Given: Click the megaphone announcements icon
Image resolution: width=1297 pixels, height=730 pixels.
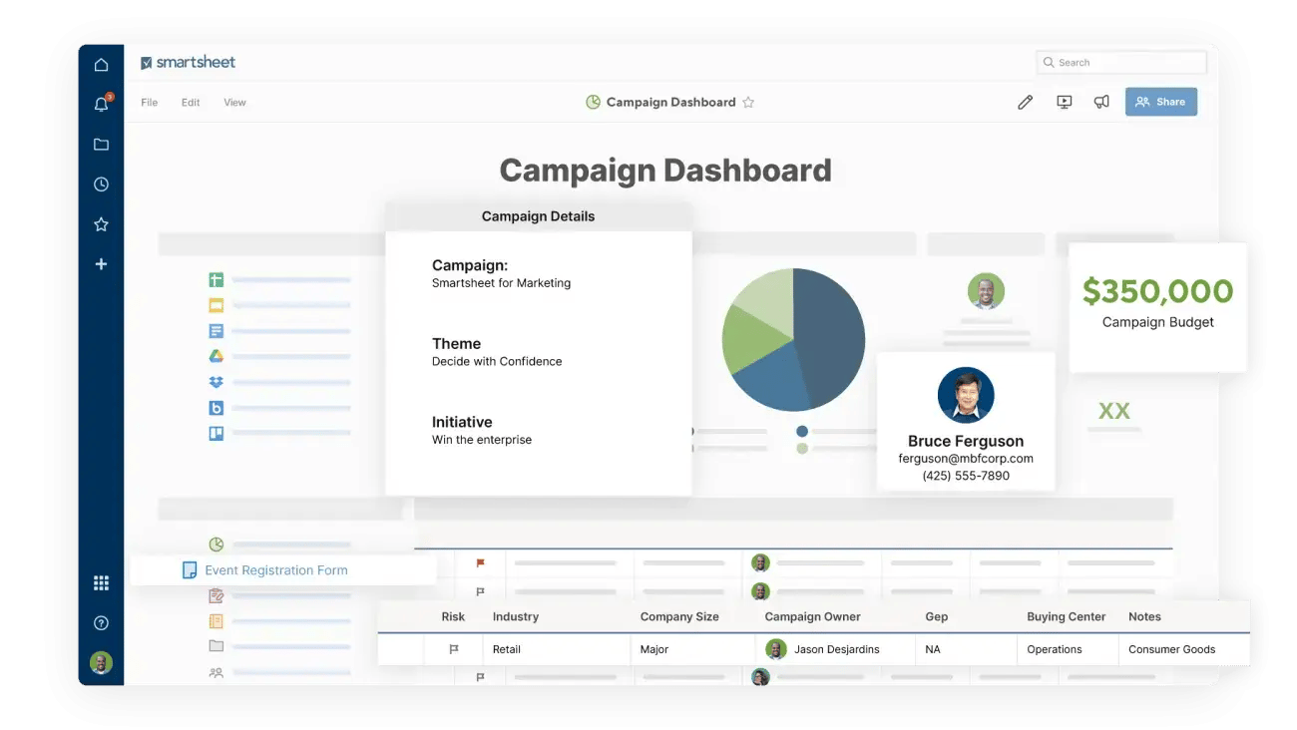Looking at the screenshot, I should (1101, 102).
